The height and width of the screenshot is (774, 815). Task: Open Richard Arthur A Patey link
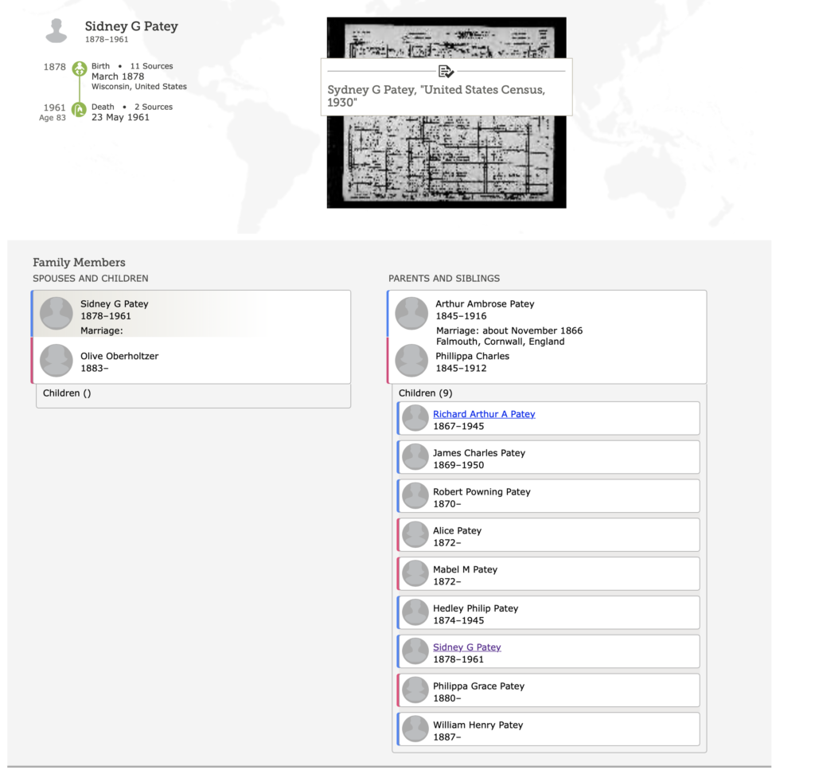click(484, 414)
